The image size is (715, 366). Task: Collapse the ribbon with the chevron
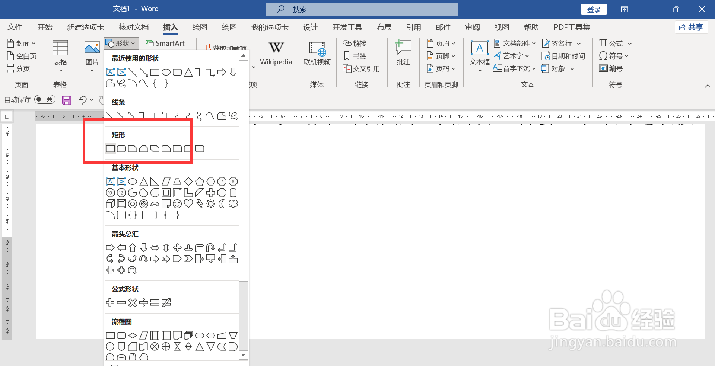pyautogui.click(x=707, y=86)
